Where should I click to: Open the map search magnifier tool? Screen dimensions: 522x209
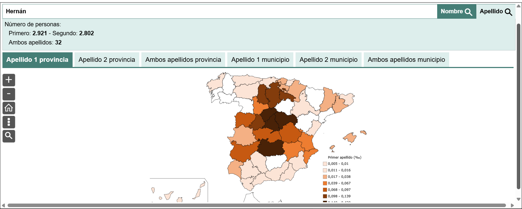pyautogui.click(x=9, y=136)
